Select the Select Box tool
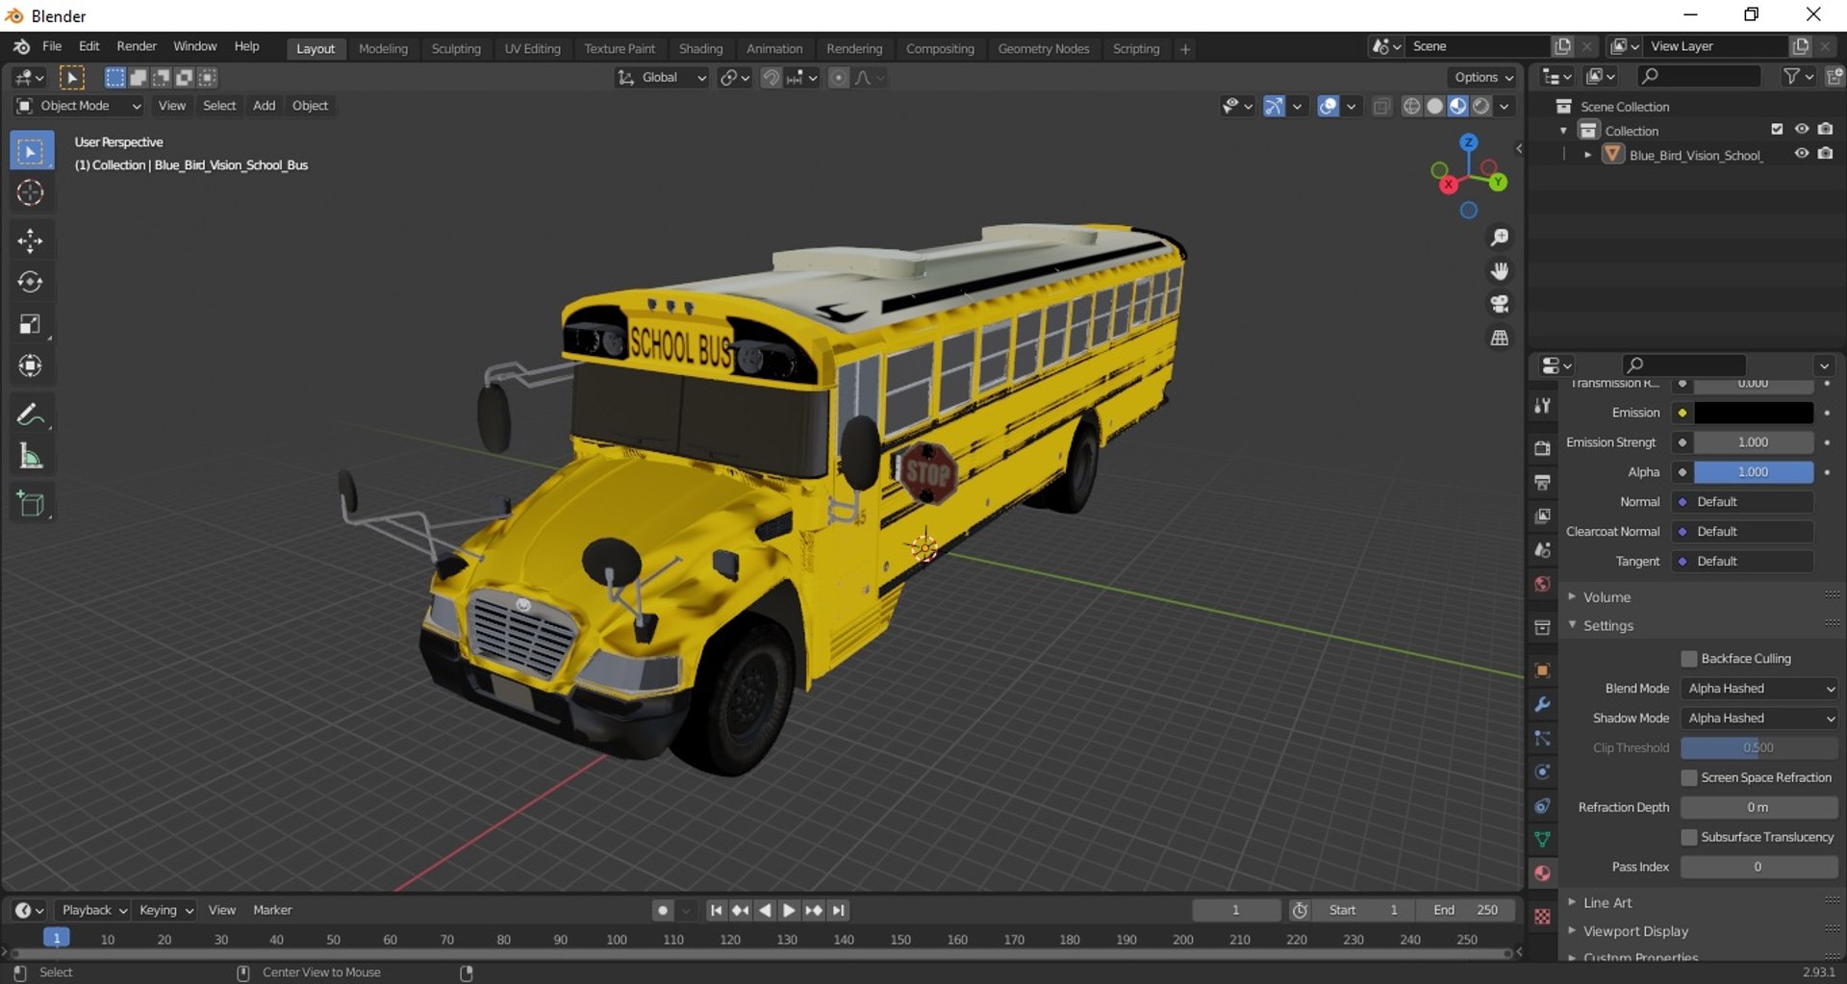 pos(31,152)
